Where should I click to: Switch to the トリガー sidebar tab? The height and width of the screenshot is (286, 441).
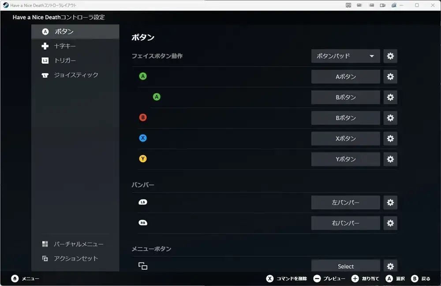pyautogui.click(x=75, y=60)
